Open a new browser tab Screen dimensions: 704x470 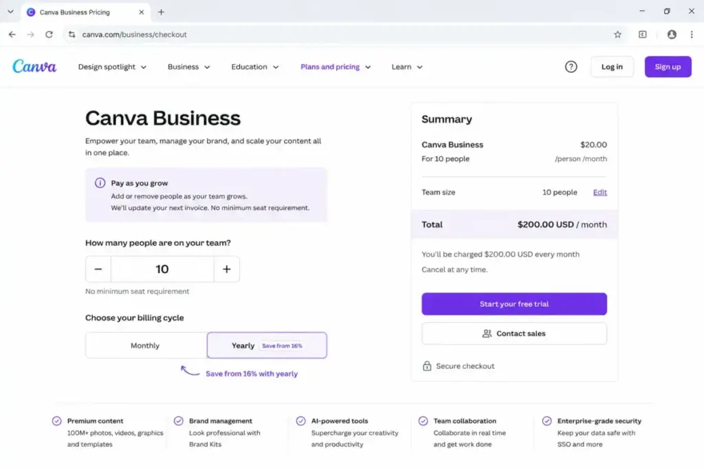(x=161, y=12)
